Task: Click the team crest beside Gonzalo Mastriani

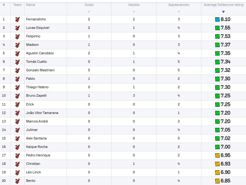Action: (17, 70)
